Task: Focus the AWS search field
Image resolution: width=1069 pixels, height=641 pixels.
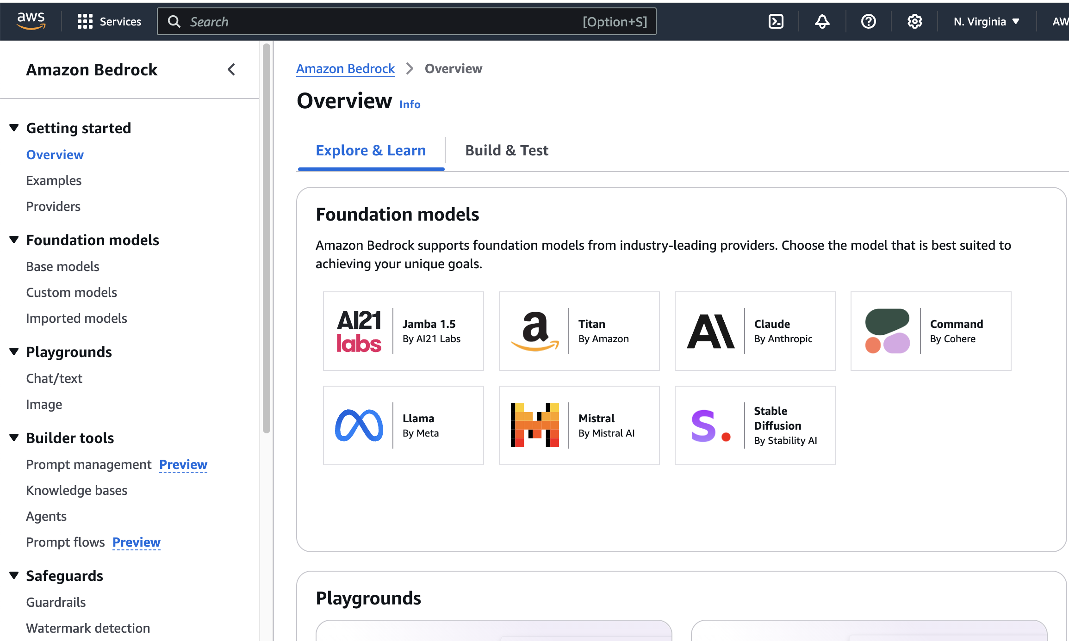Action: 407,21
